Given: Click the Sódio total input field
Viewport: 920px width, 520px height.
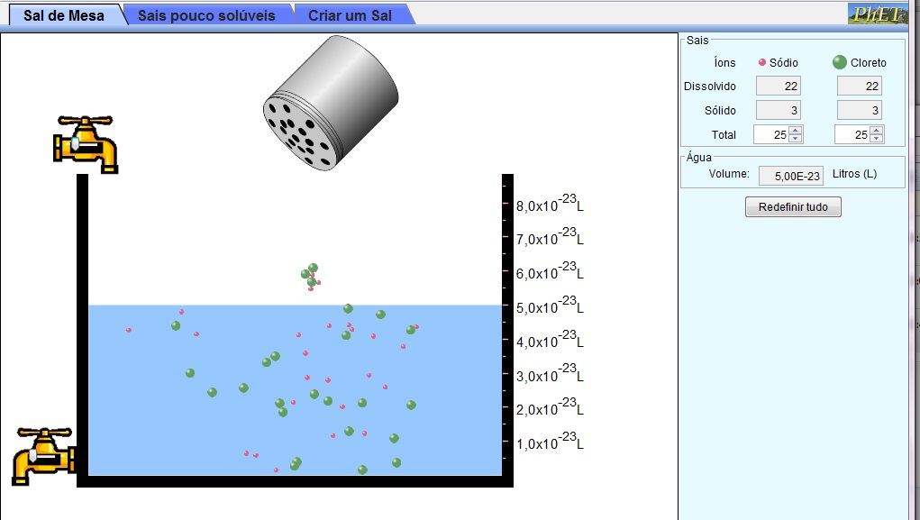Looking at the screenshot, I should pyautogui.click(x=770, y=134).
